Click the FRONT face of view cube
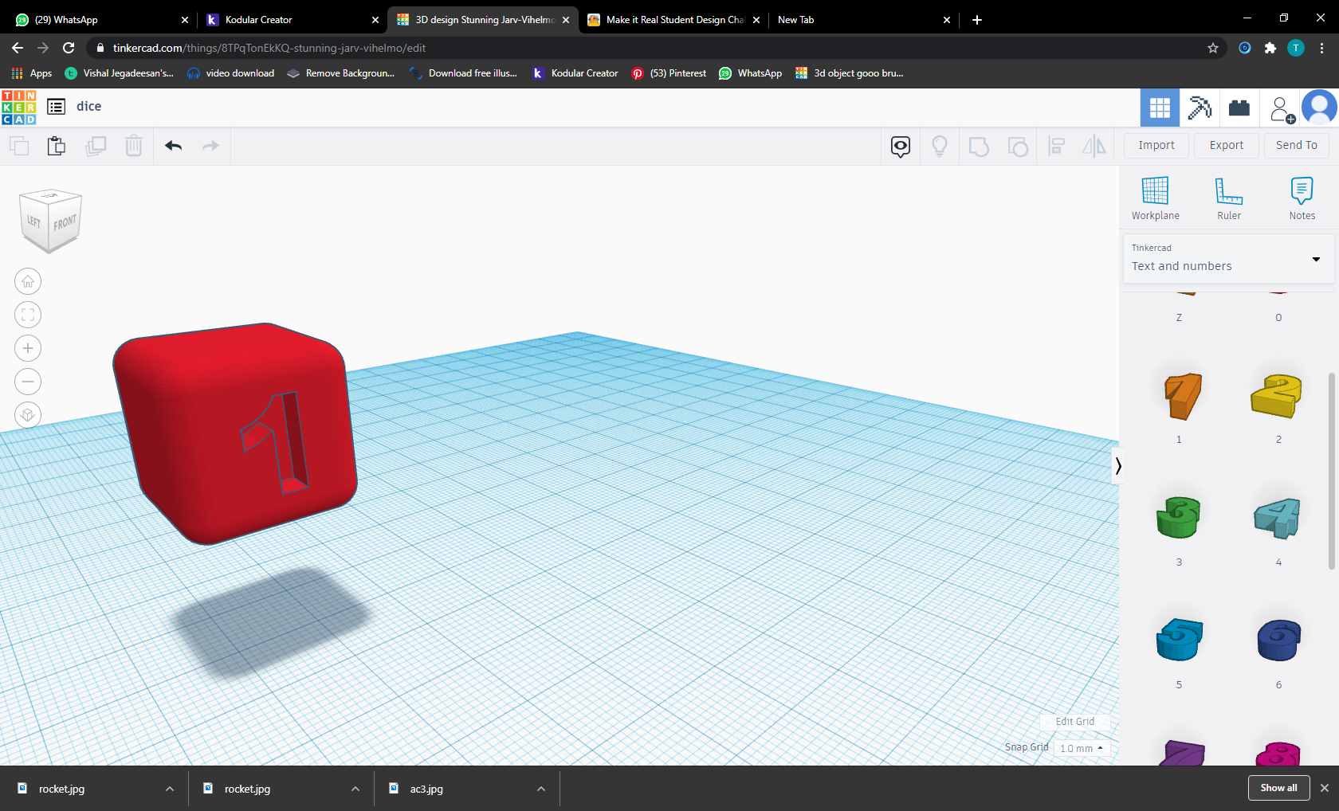This screenshot has height=811, width=1339. 65,223
